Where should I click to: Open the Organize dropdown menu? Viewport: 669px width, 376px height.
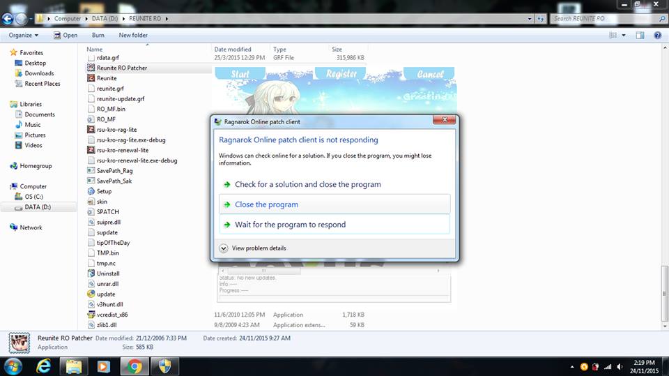tap(24, 36)
